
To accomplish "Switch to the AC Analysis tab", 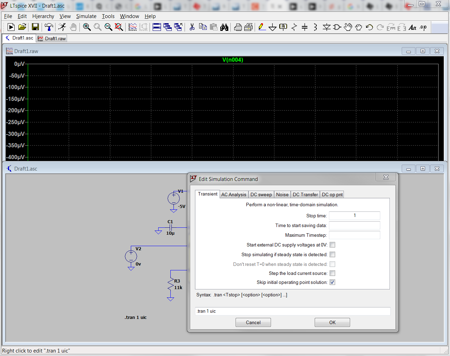I will pos(234,194).
